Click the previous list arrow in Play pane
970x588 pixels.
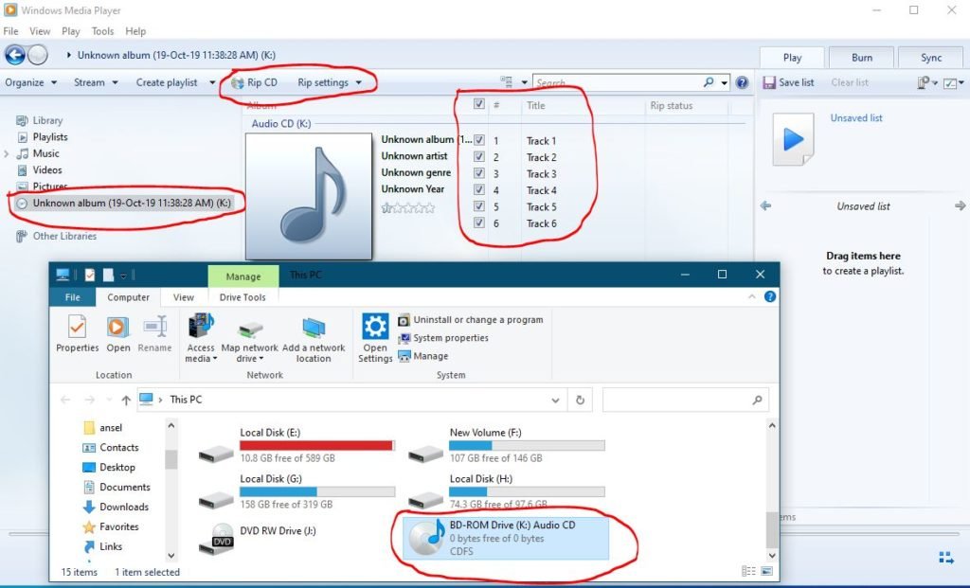pos(765,205)
